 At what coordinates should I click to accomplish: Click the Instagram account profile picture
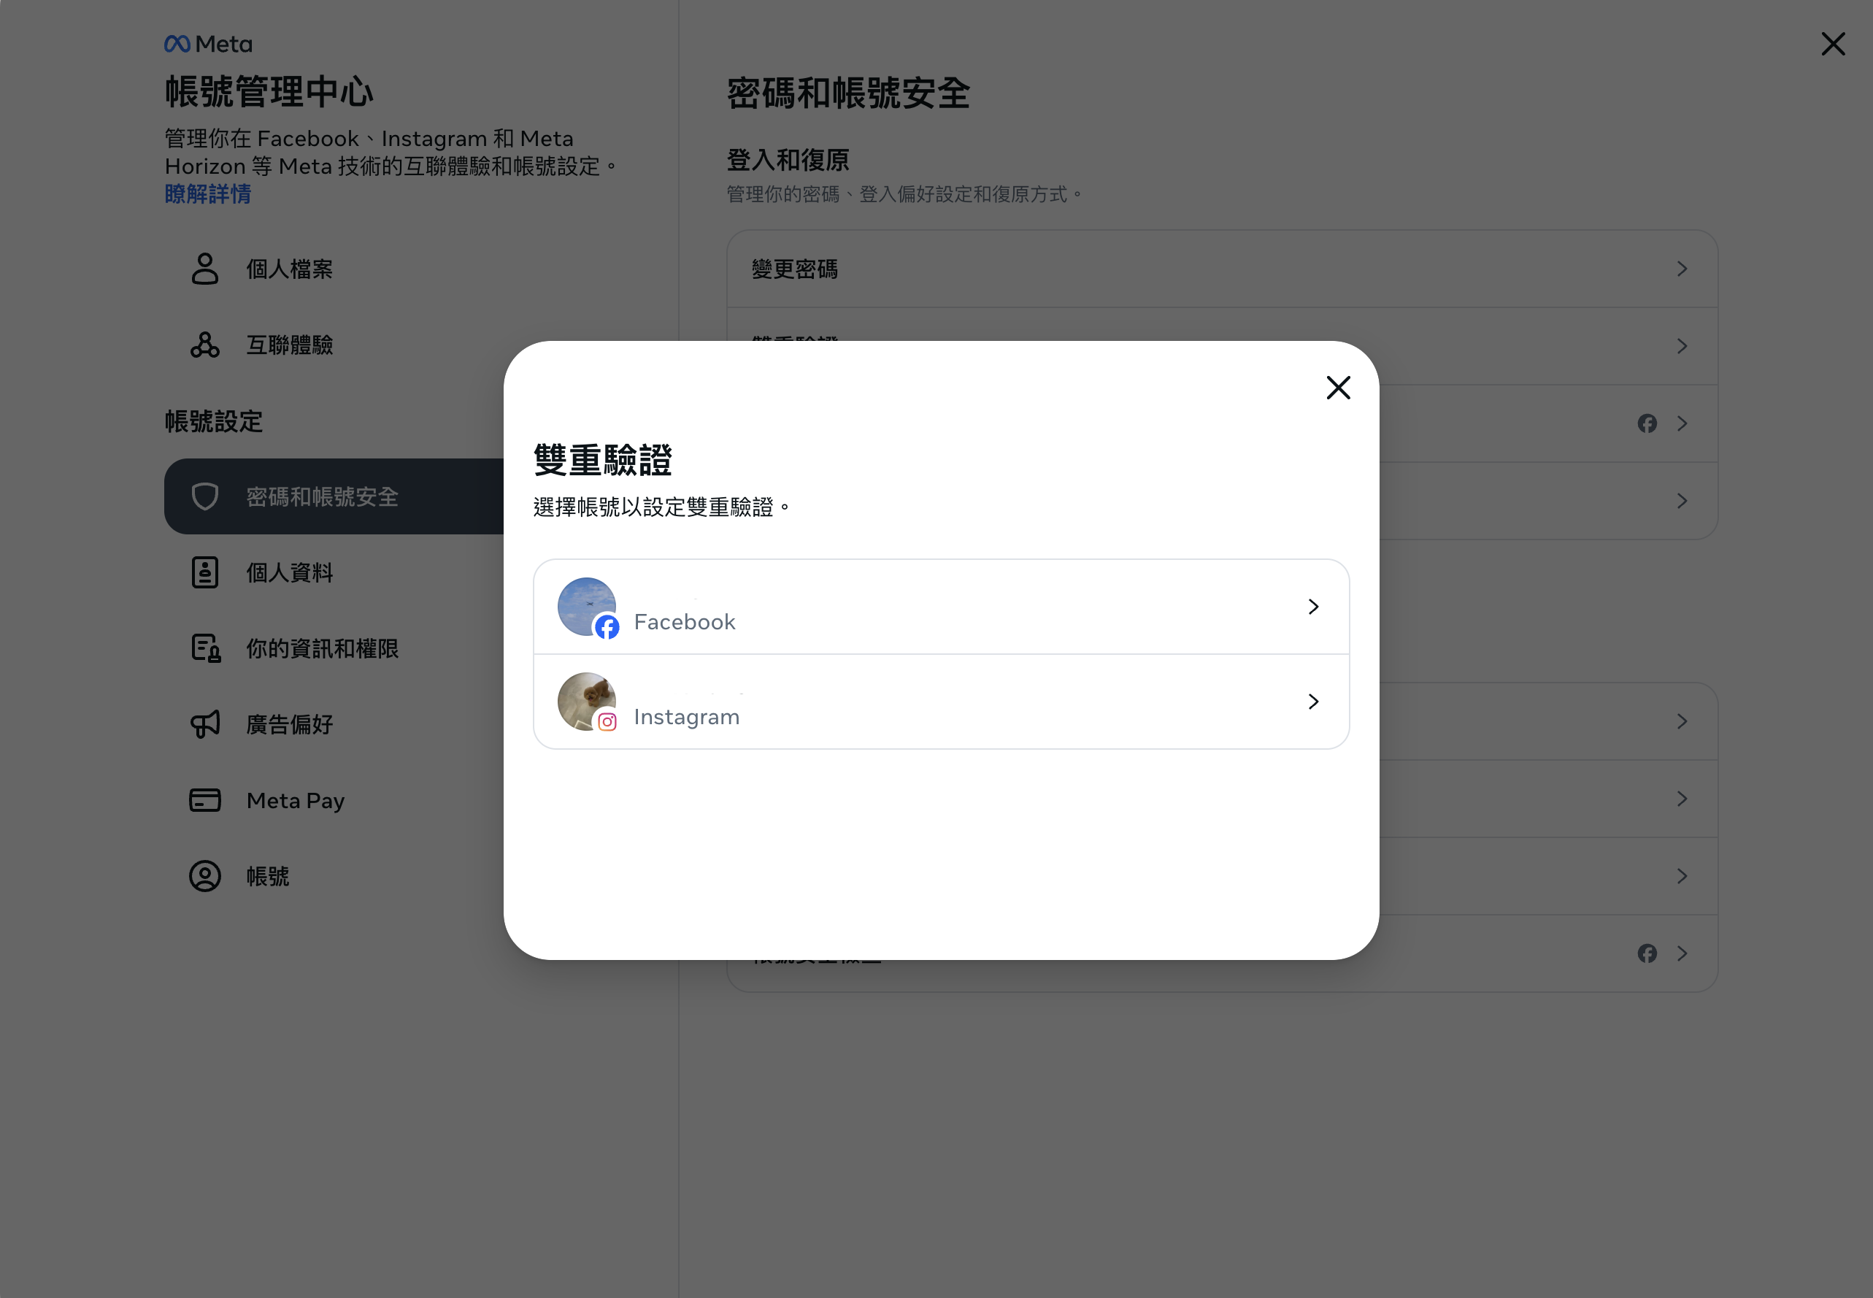point(586,701)
